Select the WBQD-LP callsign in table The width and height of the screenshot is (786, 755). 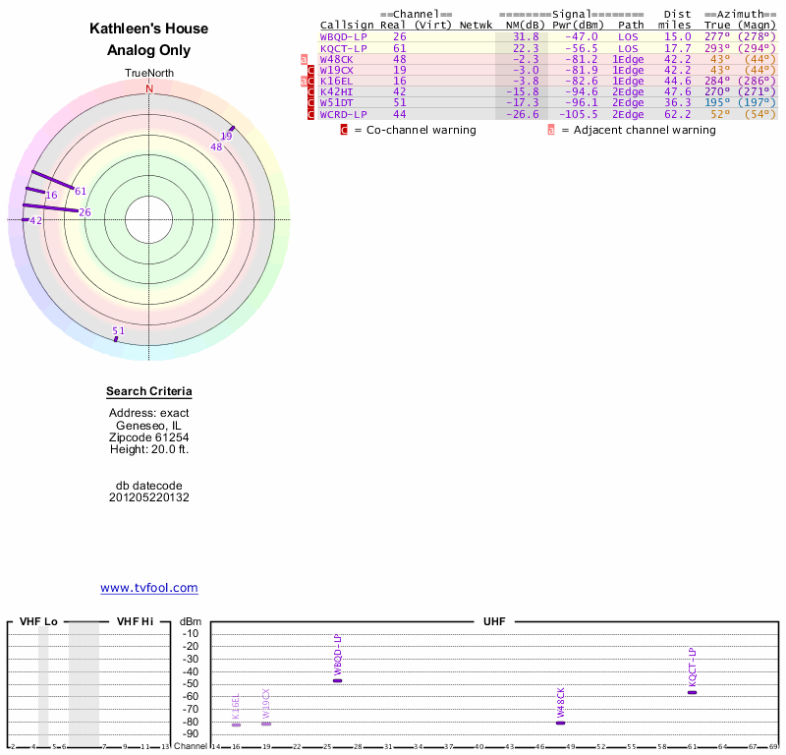(x=344, y=36)
